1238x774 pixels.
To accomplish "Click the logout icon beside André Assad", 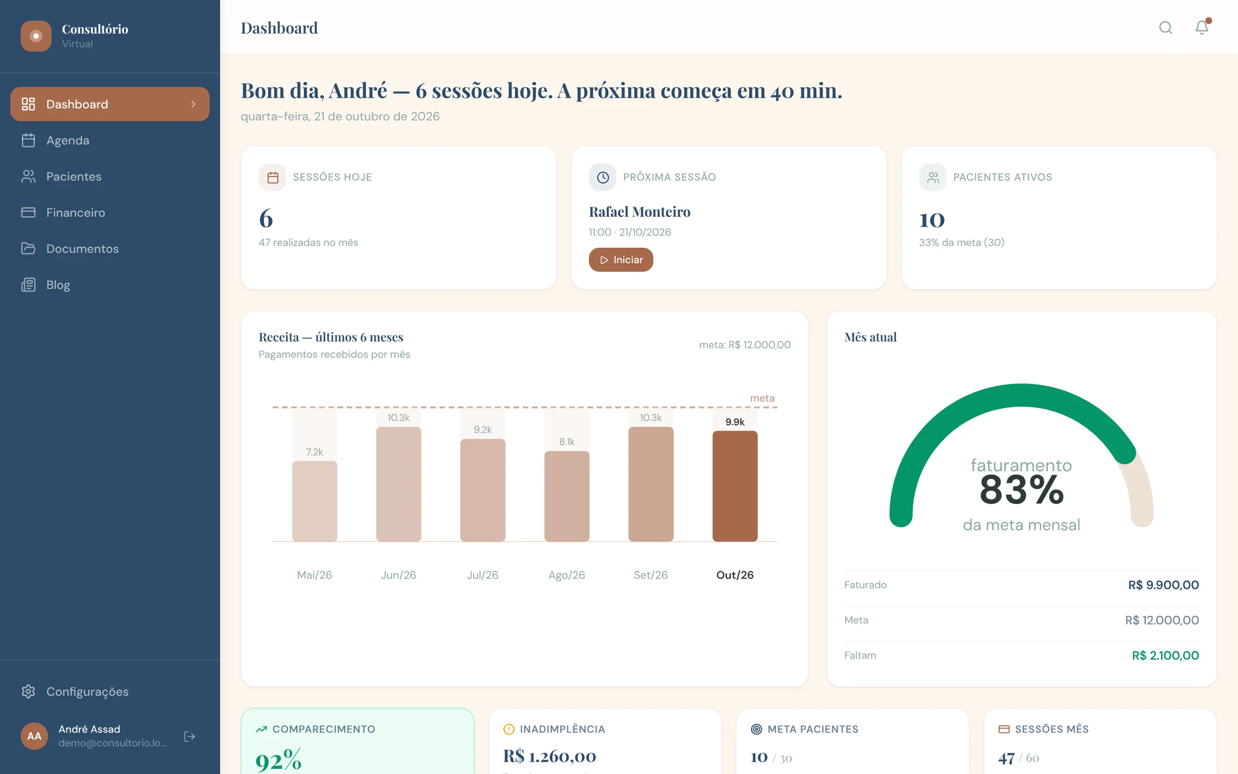I will pyautogui.click(x=190, y=736).
